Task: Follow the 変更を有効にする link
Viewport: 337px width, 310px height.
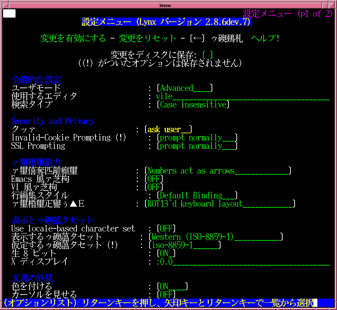Action: tap(73, 38)
